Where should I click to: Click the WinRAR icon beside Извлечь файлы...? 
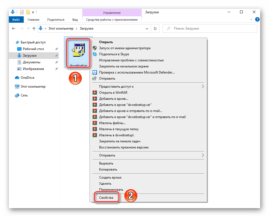point(95,123)
